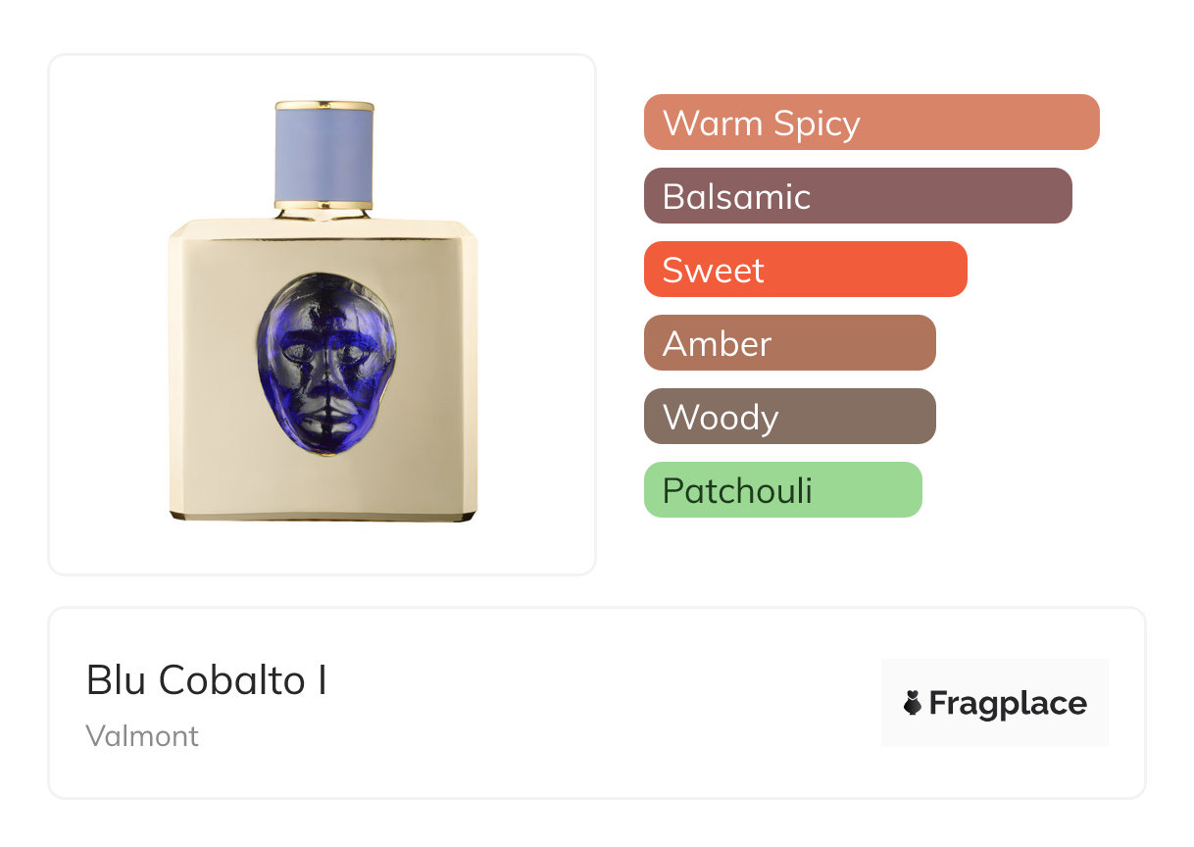
Task: Click the gold collar beneath the bottle cap
Action: click(324, 205)
